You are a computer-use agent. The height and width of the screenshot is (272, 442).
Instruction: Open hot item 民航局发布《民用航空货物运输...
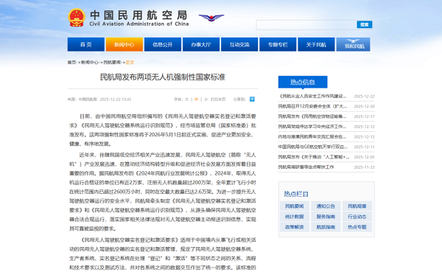tap(312, 116)
